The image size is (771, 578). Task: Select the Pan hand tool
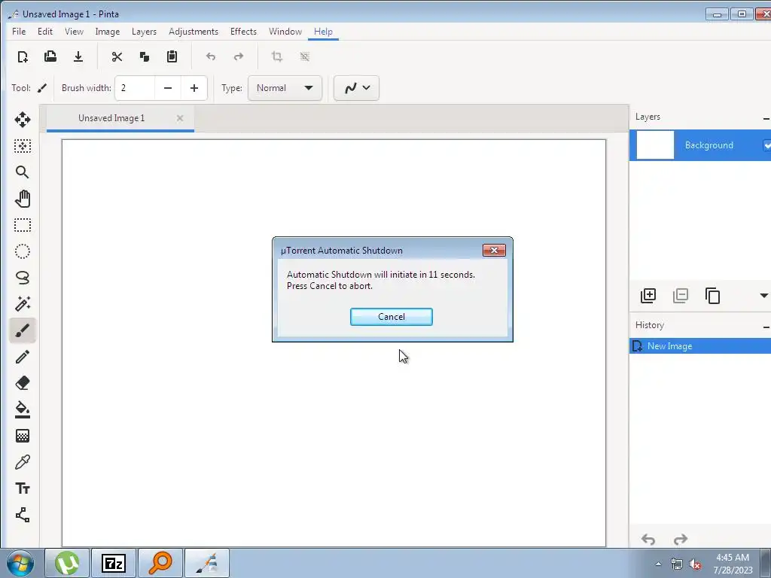click(23, 199)
